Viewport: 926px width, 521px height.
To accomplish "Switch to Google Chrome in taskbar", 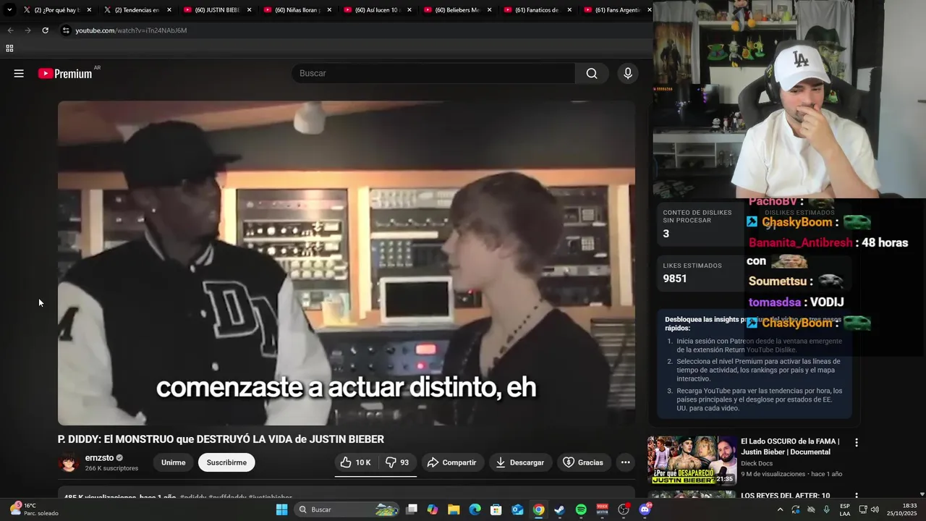I will [539, 509].
